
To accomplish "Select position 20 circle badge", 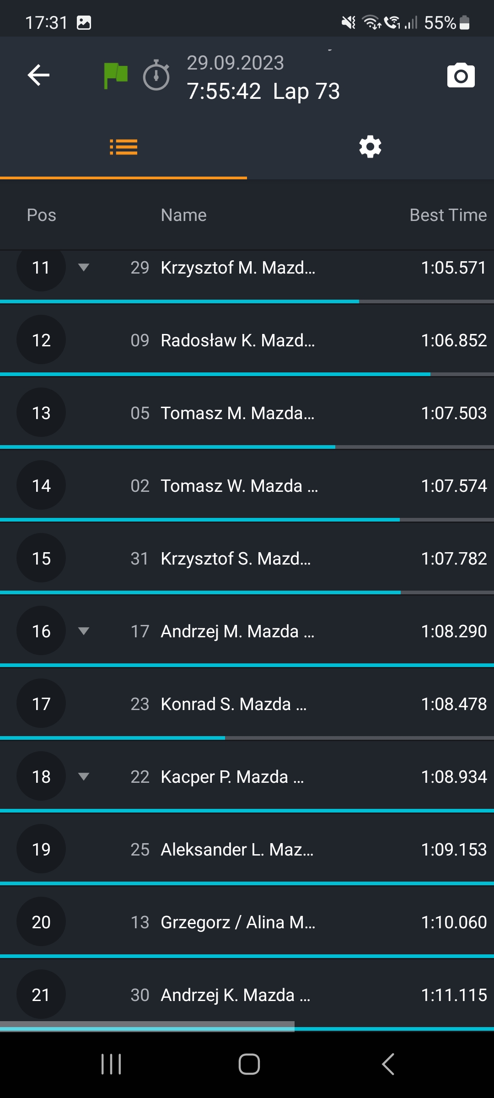I will 41,922.
